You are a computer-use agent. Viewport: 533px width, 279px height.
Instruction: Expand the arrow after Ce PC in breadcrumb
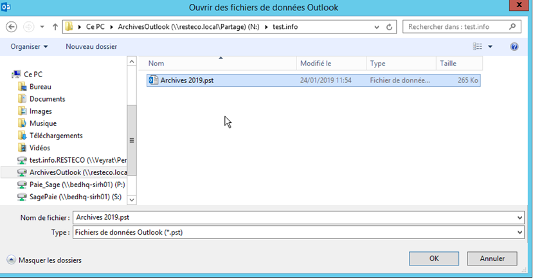[x=111, y=27]
